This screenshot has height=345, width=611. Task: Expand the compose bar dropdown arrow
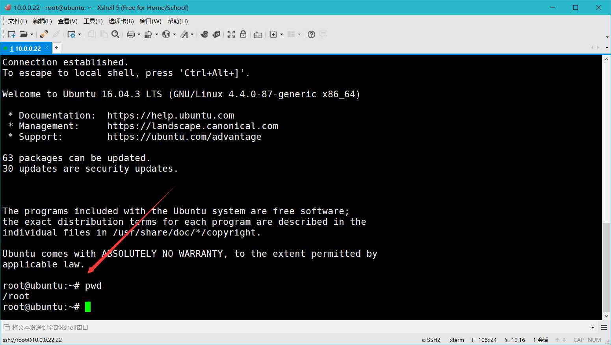pos(592,328)
